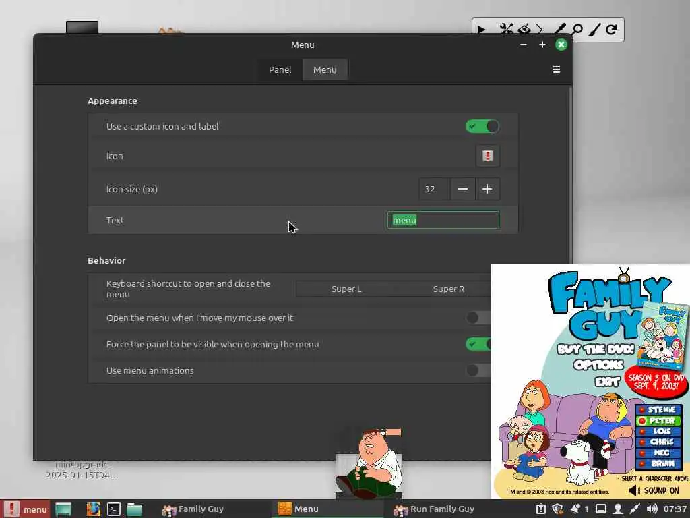Switch to the Menu tab
Screen dimensions: 690x518
tap(325, 69)
